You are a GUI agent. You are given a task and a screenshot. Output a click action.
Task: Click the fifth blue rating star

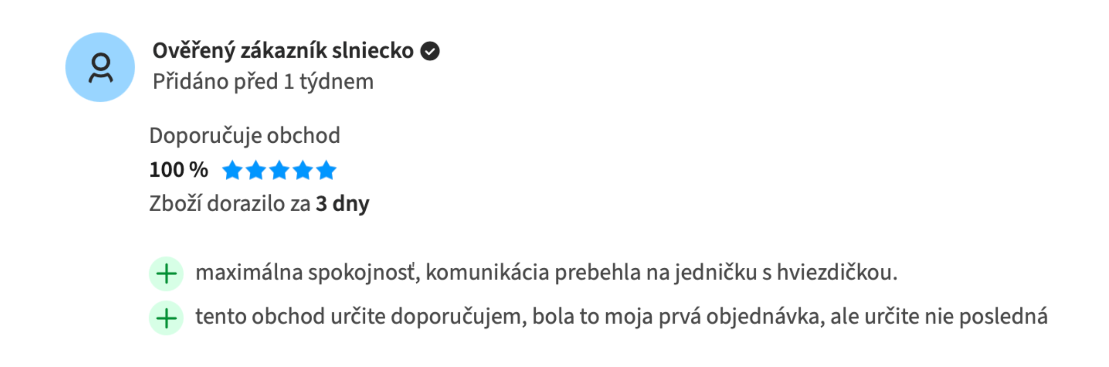click(x=326, y=170)
